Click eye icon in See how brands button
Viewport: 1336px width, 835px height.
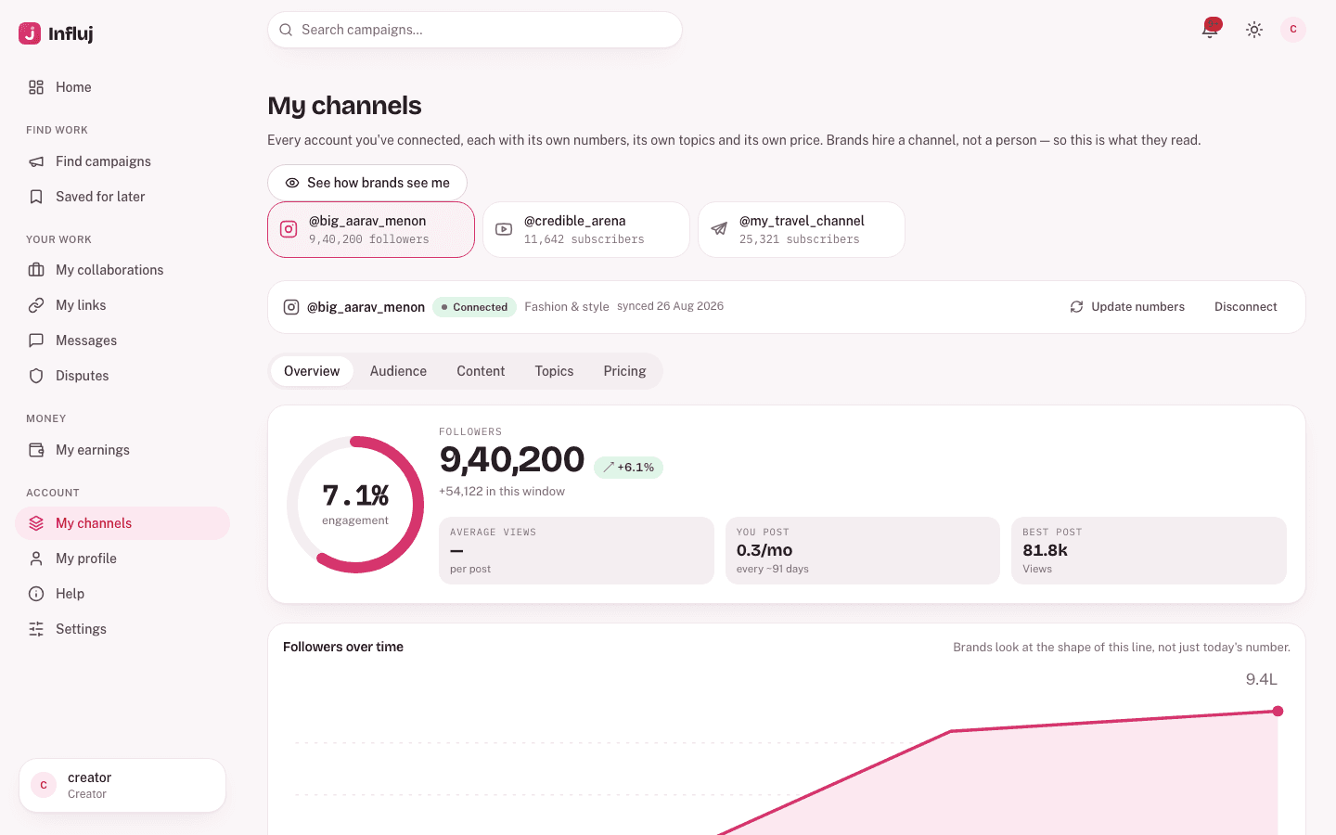[x=292, y=183]
